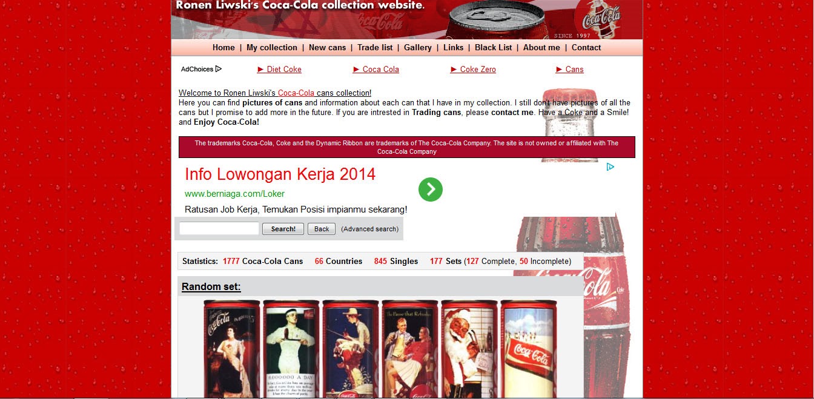Open the Trade list page
Viewport: 814px width, 399px height.
[x=375, y=48]
